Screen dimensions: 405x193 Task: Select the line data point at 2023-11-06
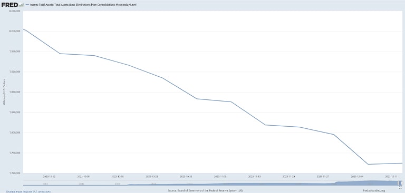[x=231, y=102]
